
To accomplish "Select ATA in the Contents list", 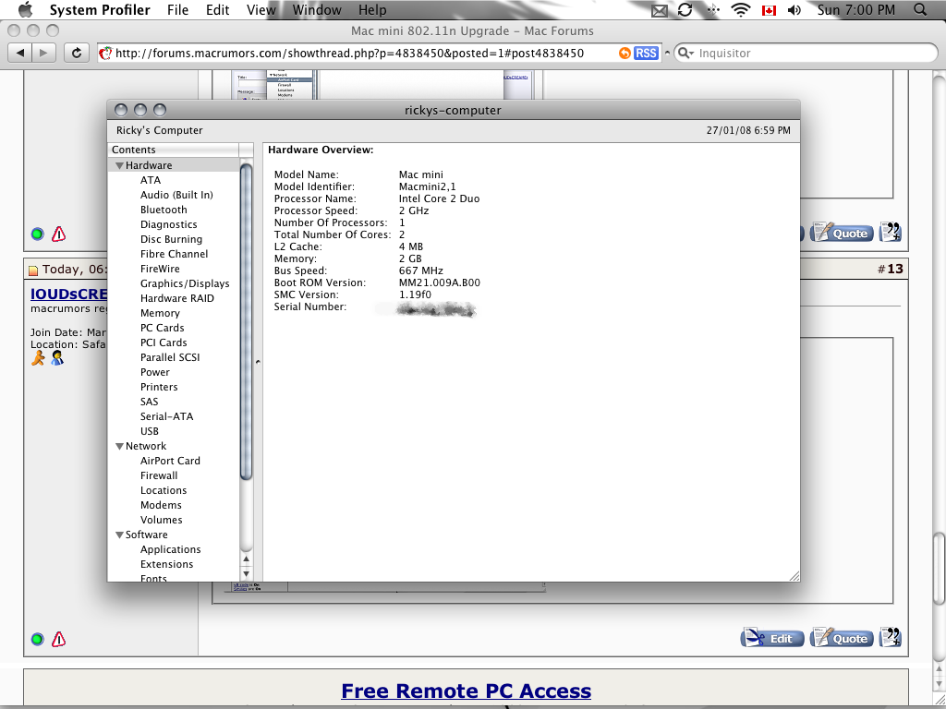I will (151, 180).
